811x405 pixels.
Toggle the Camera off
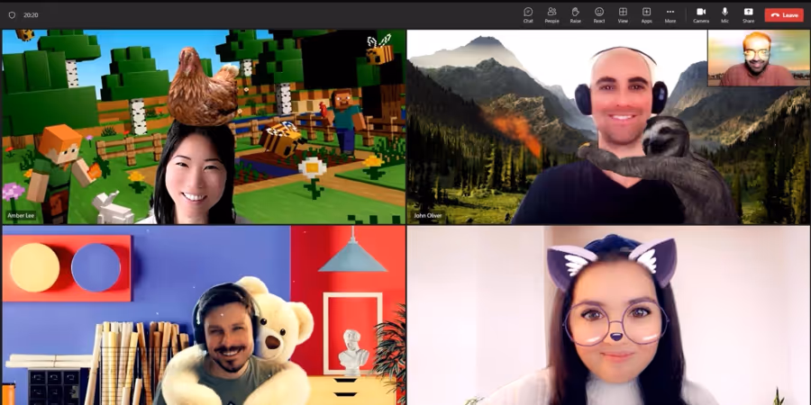coord(701,15)
